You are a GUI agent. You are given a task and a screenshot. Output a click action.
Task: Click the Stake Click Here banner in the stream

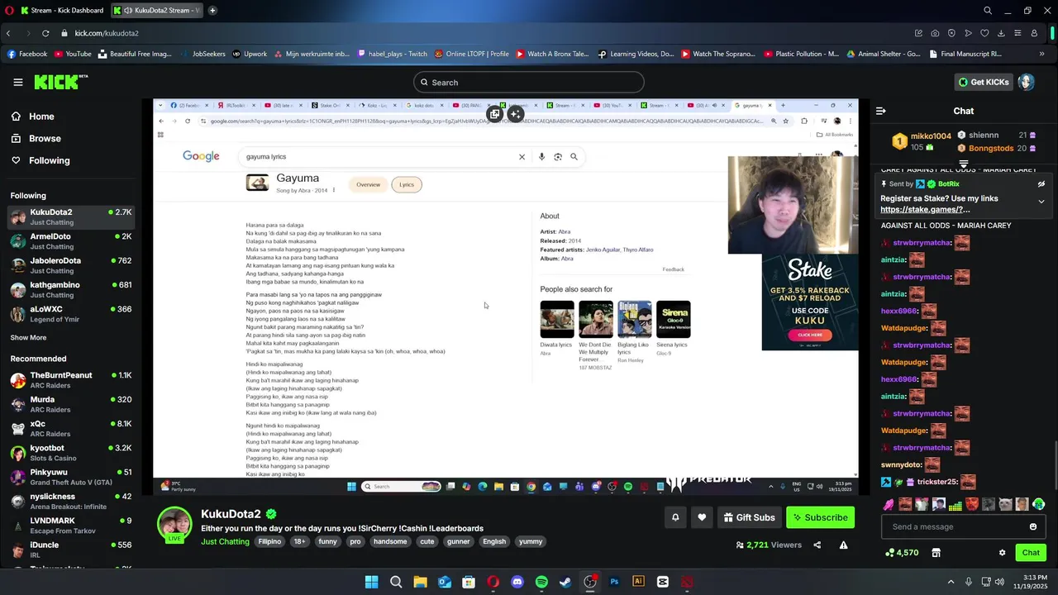[810, 335]
